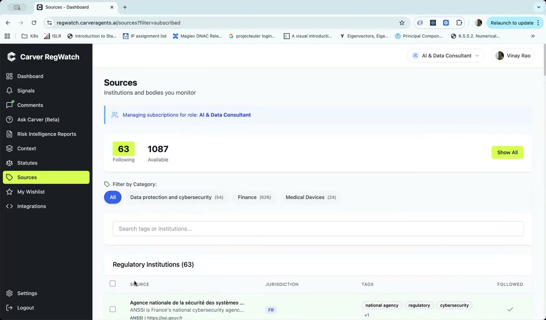Click the address bar URL
This screenshot has width=546, height=320.
[118, 23]
